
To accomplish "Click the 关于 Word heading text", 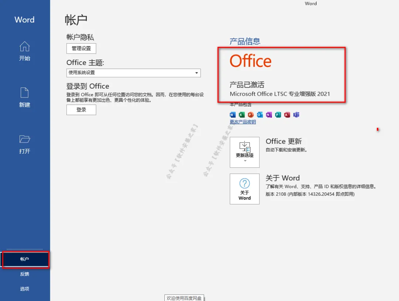I will coord(283,178).
